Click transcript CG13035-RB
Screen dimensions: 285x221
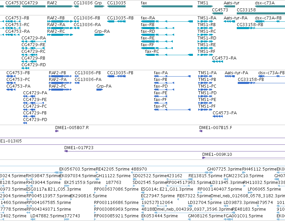[116, 21]
